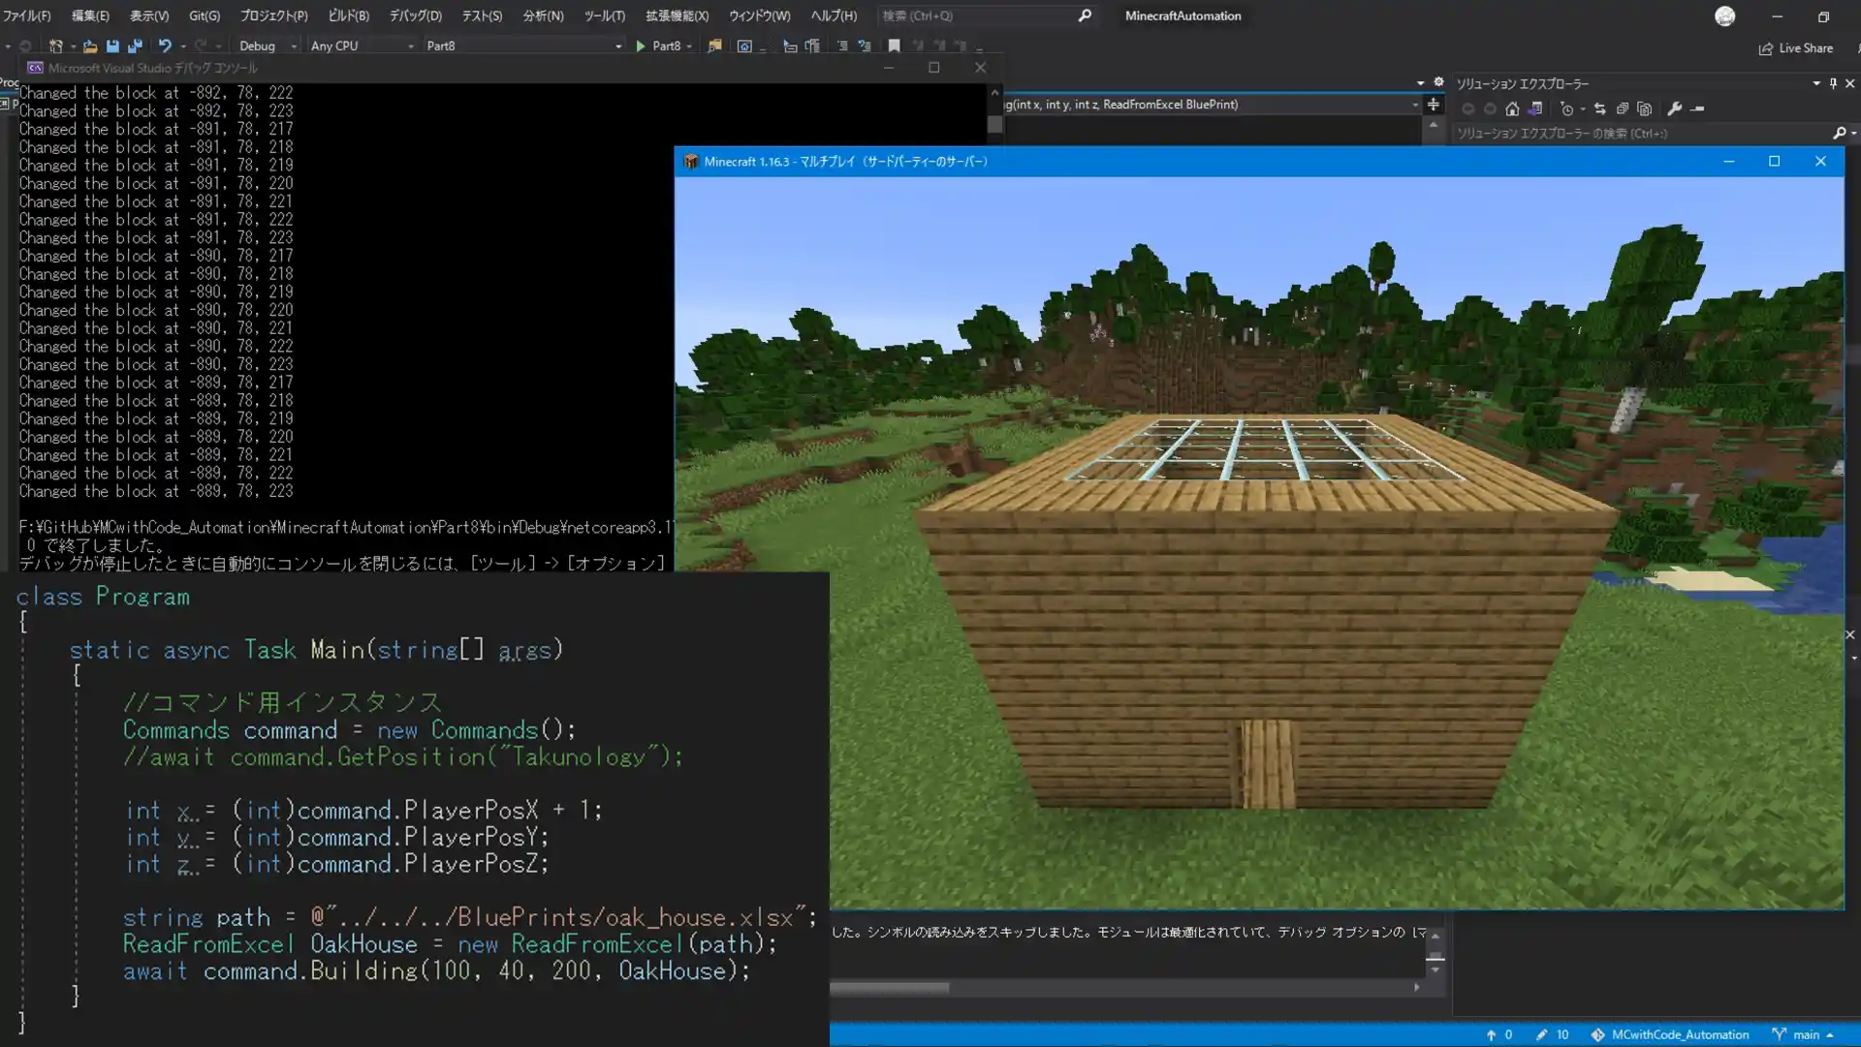
Task: Click the Live Share button
Action: coord(1796,48)
